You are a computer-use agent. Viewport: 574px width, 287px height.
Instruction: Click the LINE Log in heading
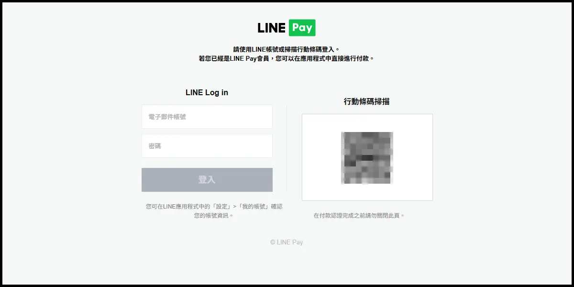(x=207, y=93)
